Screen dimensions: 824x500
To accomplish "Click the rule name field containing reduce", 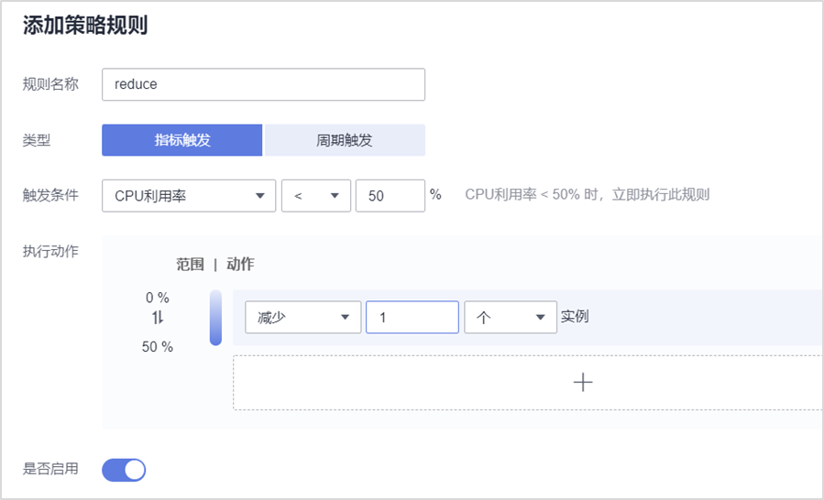I will point(263,84).
